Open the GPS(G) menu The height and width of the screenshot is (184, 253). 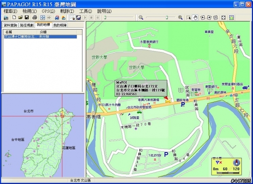pos(49,11)
